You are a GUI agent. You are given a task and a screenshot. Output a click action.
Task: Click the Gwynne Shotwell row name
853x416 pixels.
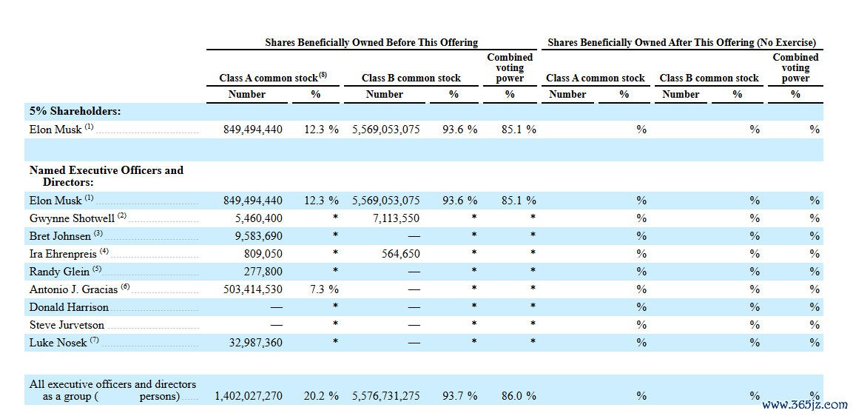click(x=78, y=218)
